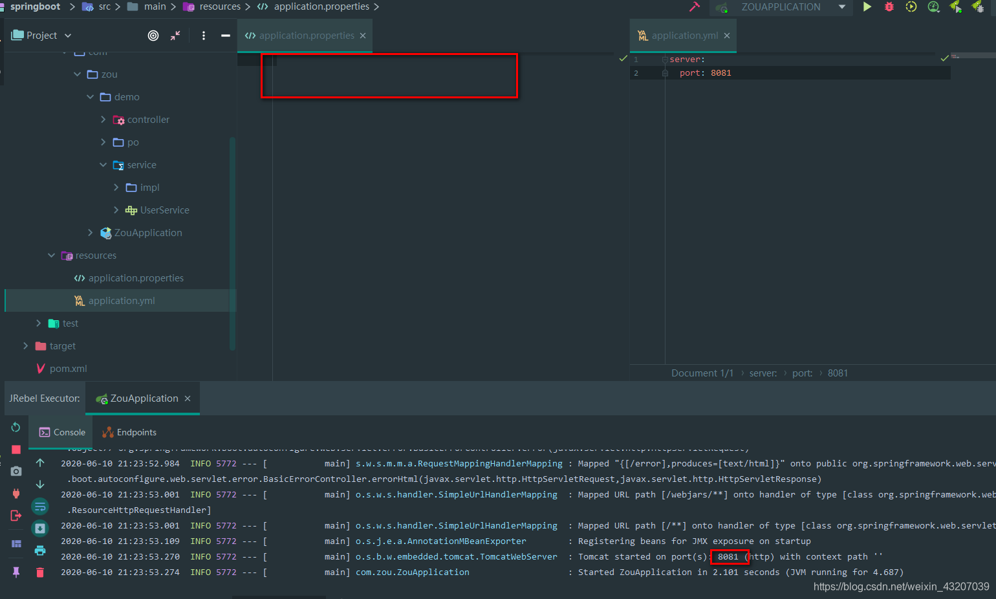Select pom.xml in the project tree
The height and width of the screenshot is (599, 996).
pyautogui.click(x=68, y=369)
